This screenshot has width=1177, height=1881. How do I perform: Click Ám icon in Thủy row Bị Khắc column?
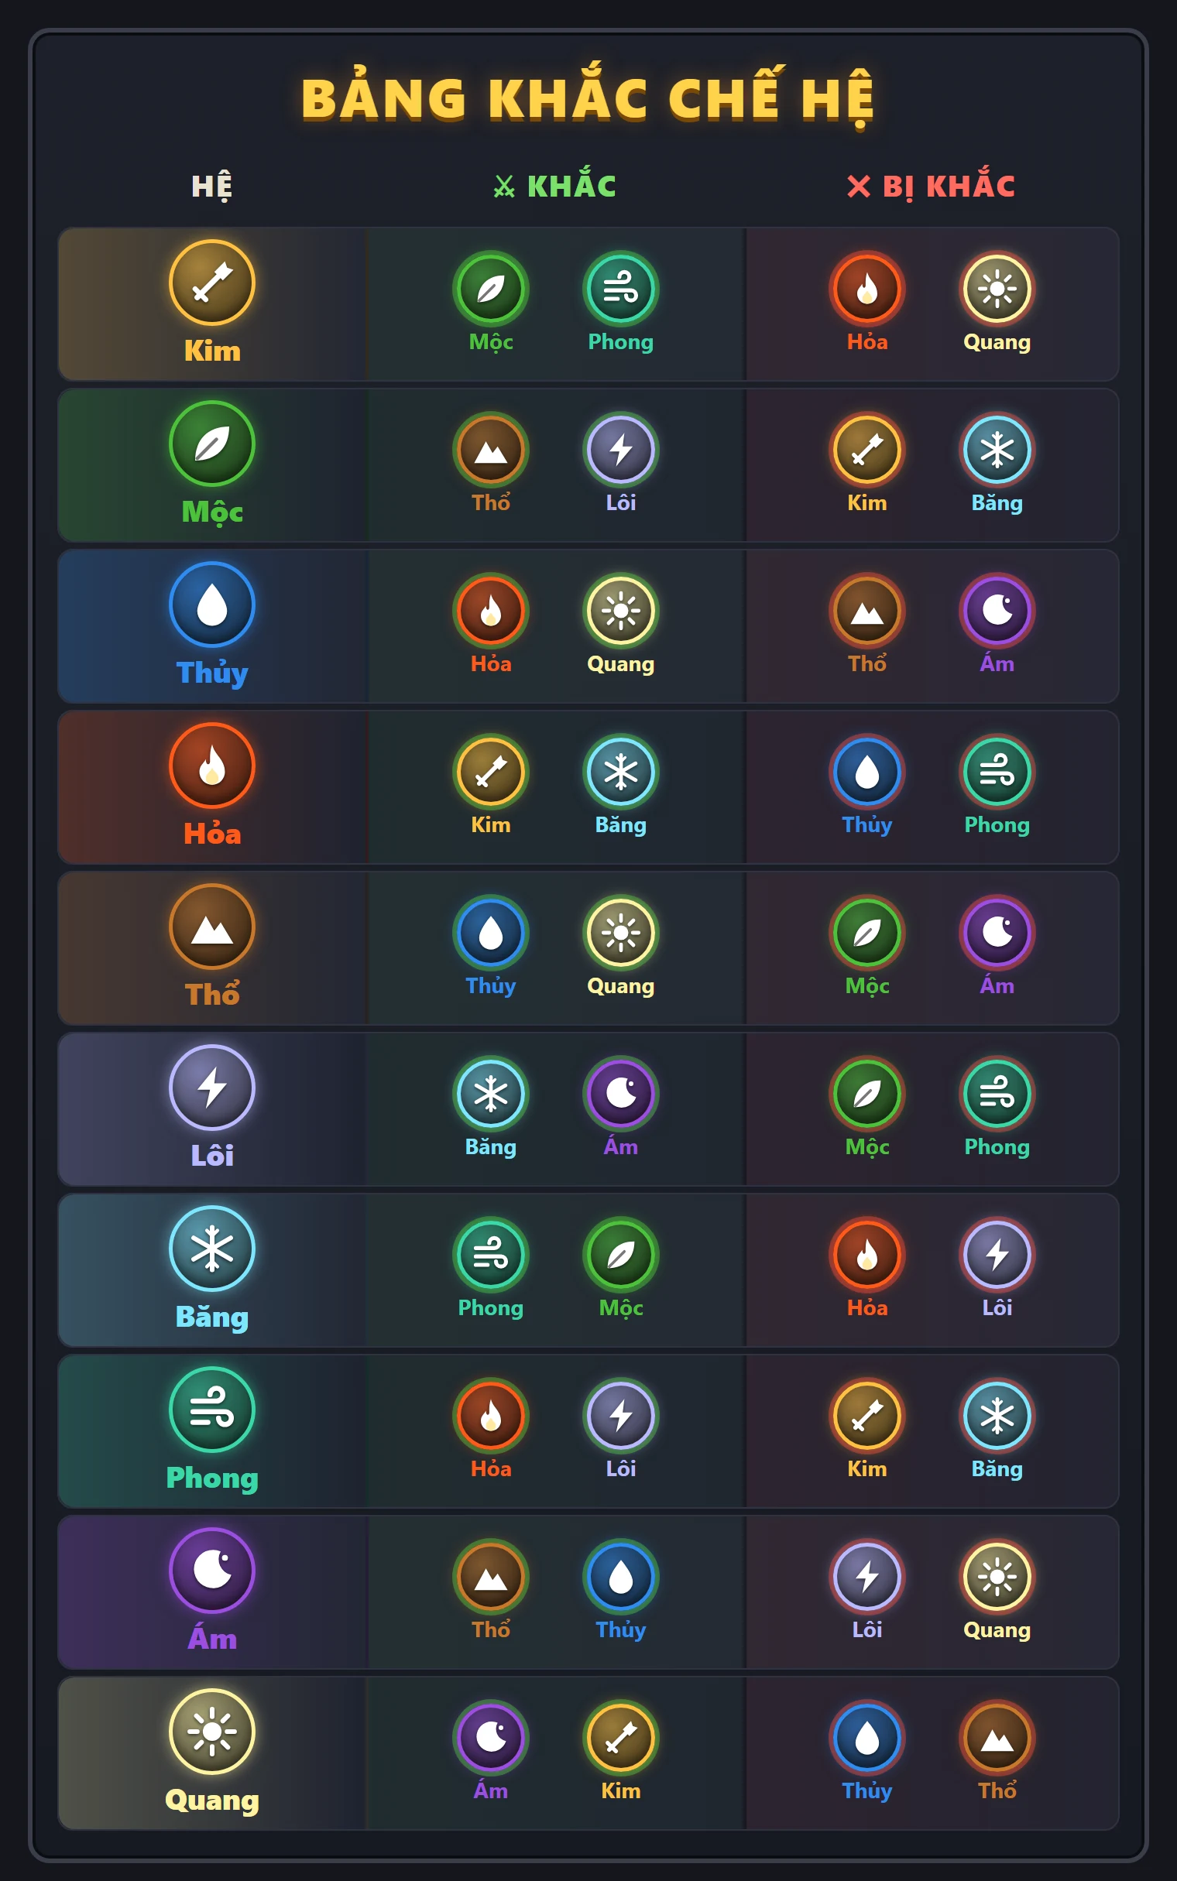[x=997, y=611]
